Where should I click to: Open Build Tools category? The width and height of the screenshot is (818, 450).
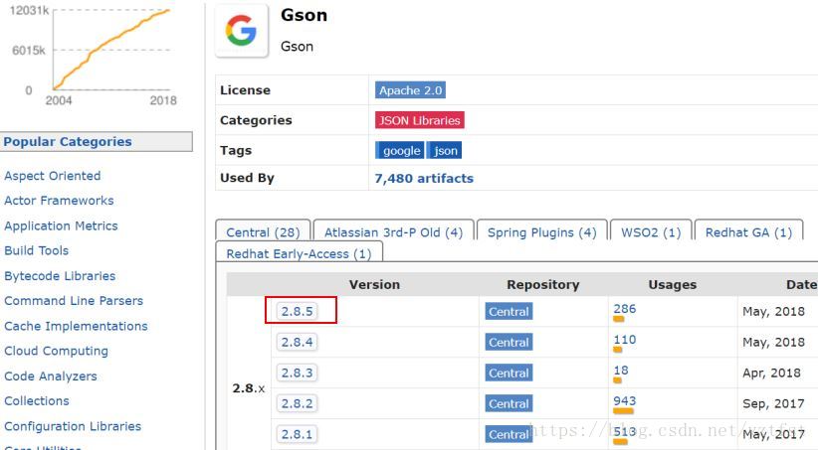click(x=37, y=250)
